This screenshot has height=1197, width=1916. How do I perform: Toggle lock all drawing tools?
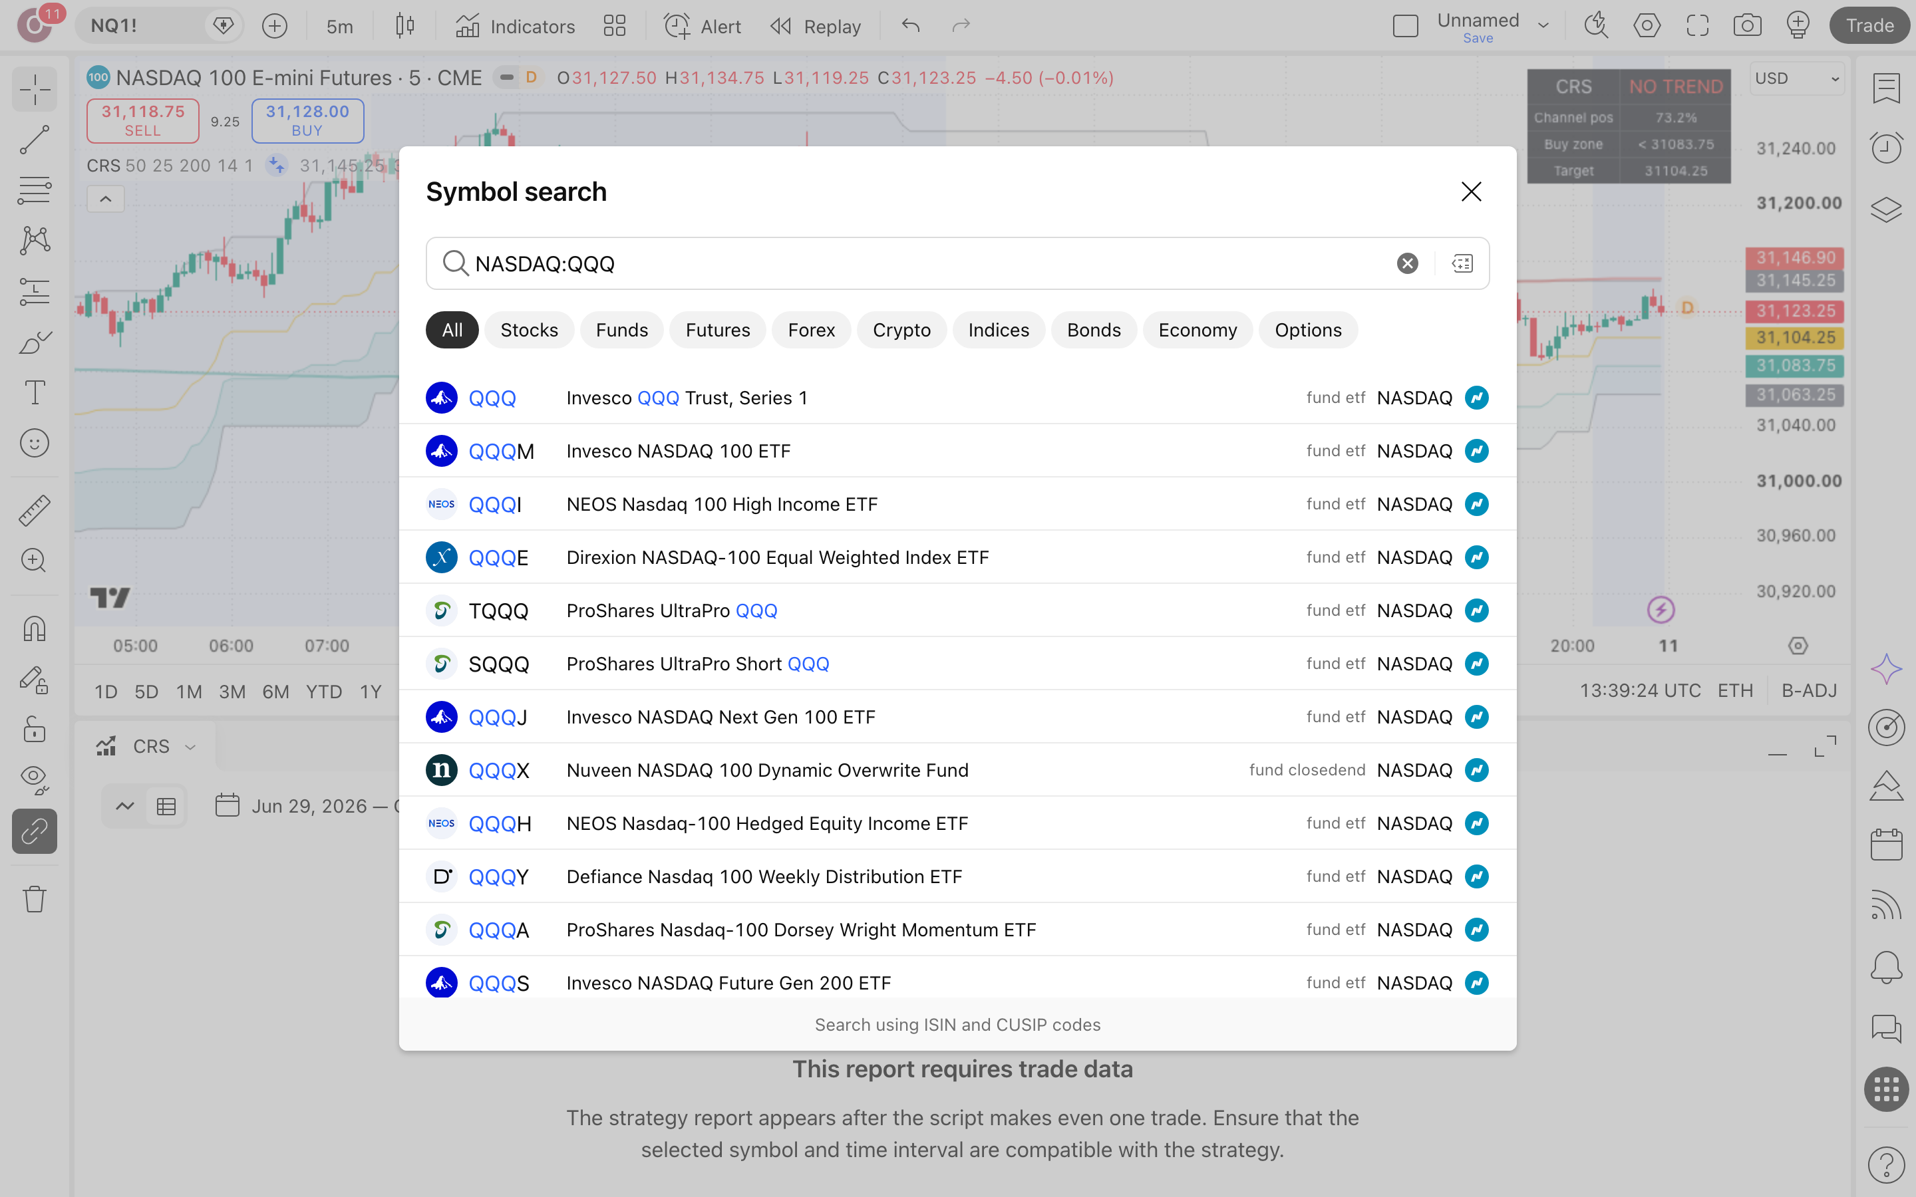(34, 730)
